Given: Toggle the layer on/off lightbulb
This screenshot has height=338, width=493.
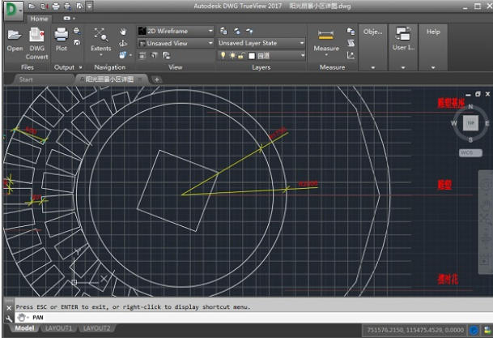Looking at the screenshot, I should [223, 55].
